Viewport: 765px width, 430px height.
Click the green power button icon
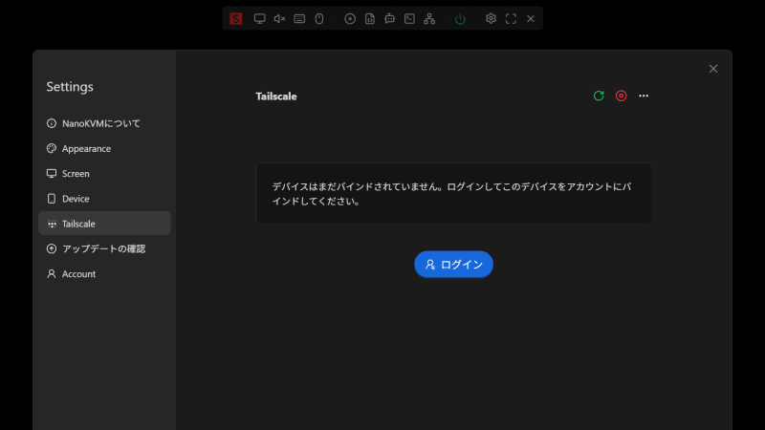pyautogui.click(x=460, y=19)
